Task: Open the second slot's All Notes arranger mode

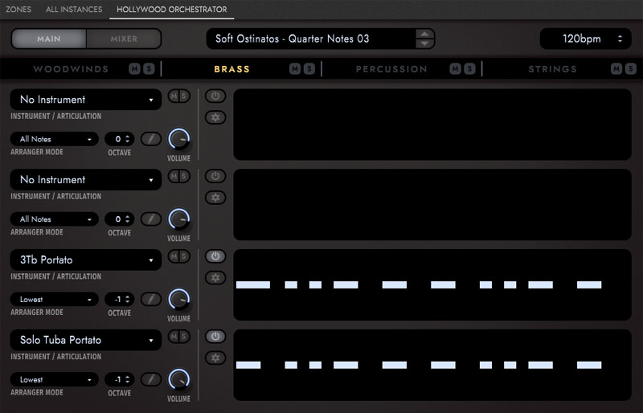Action: pos(55,219)
